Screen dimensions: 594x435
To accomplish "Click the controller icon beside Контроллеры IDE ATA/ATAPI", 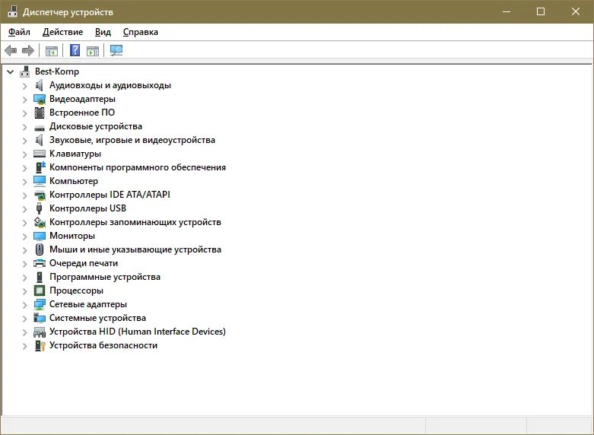I will [x=40, y=195].
